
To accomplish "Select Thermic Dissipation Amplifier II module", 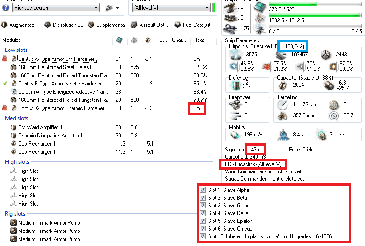I will tap(51, 136).
